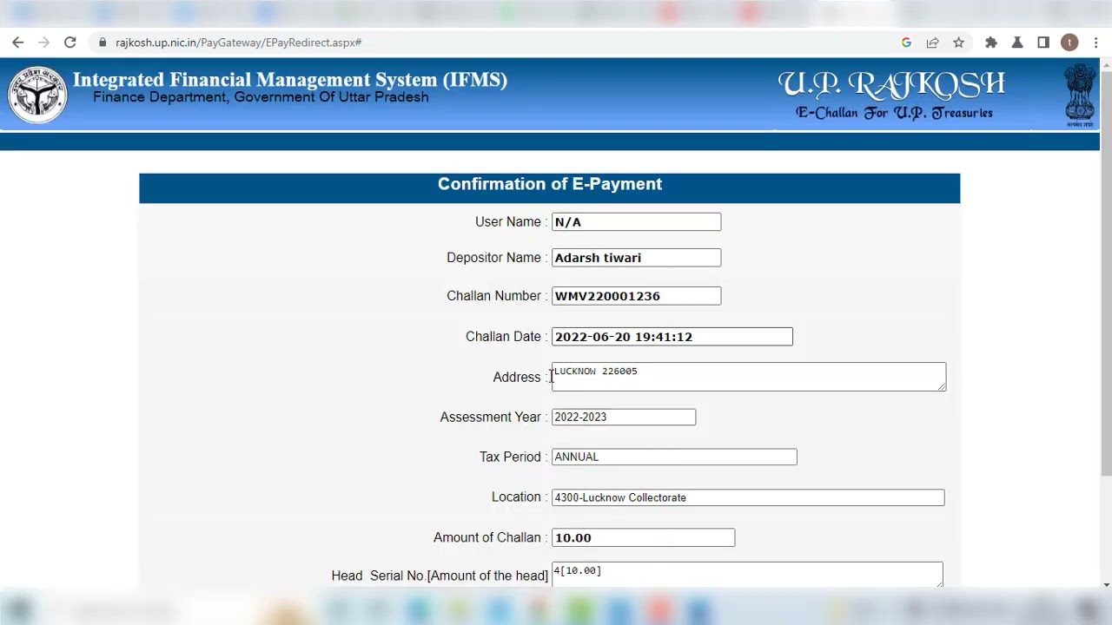This screenshot has width=1112, height=625.
Task: Click the Tax Period field ANNUAL
Action: tap(674, 457)
